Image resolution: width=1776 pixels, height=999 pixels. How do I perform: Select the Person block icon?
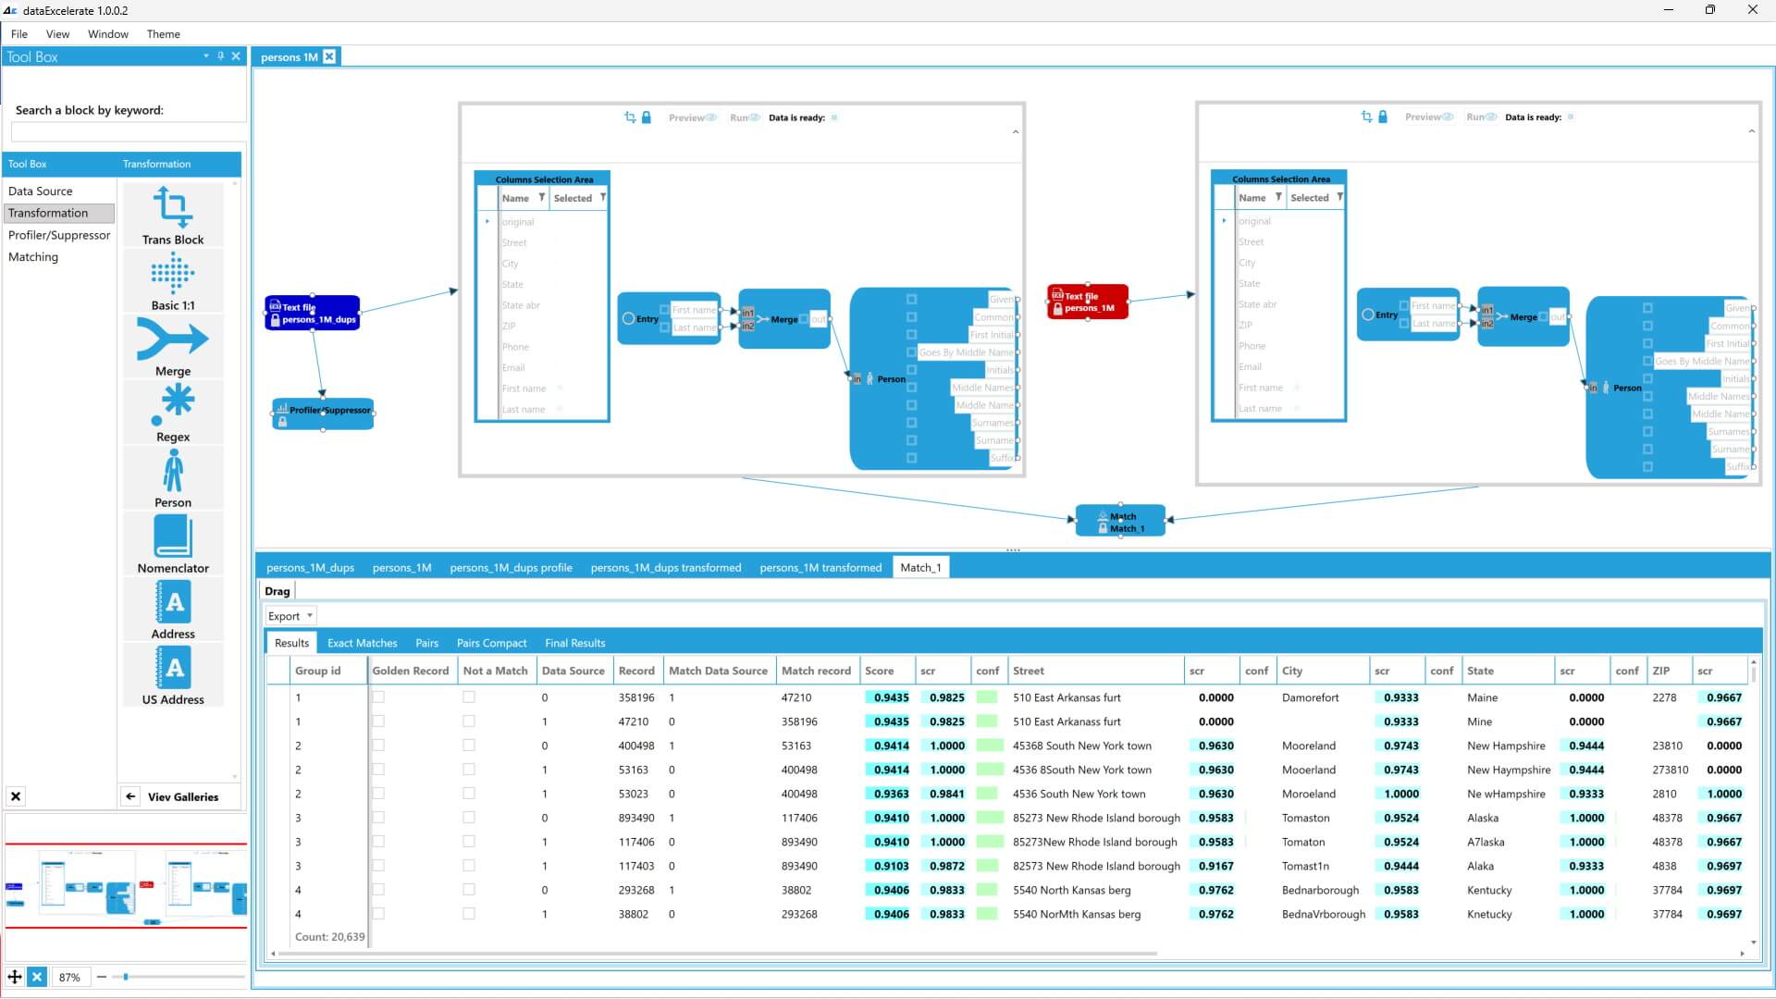click(173, 472)
